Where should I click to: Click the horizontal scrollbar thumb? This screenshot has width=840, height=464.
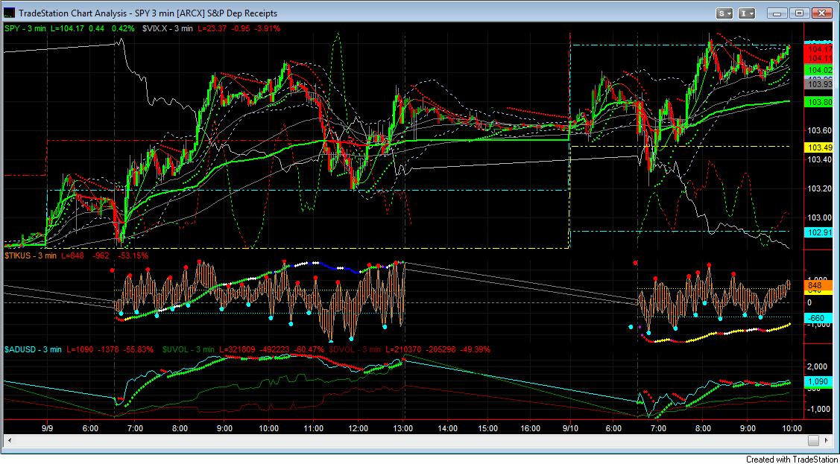pos(813,440)
